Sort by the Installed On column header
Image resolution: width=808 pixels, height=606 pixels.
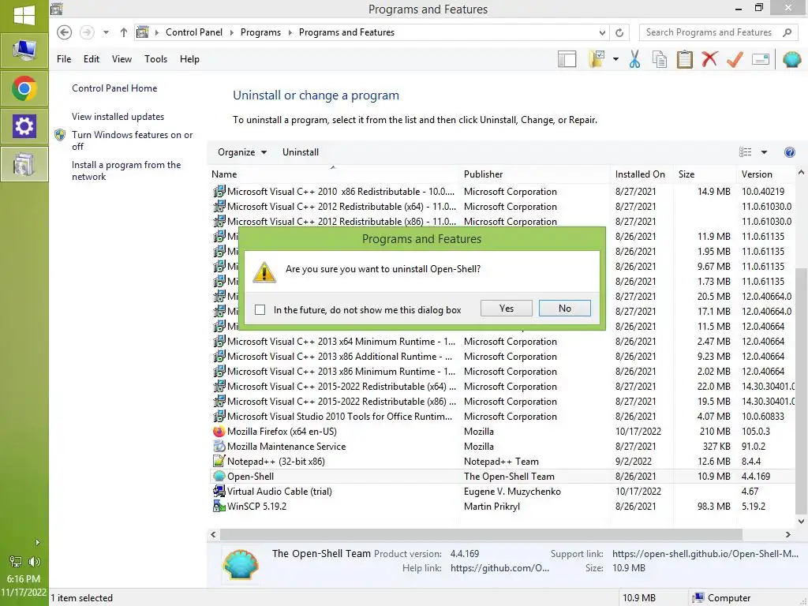(x=642, y=174)
